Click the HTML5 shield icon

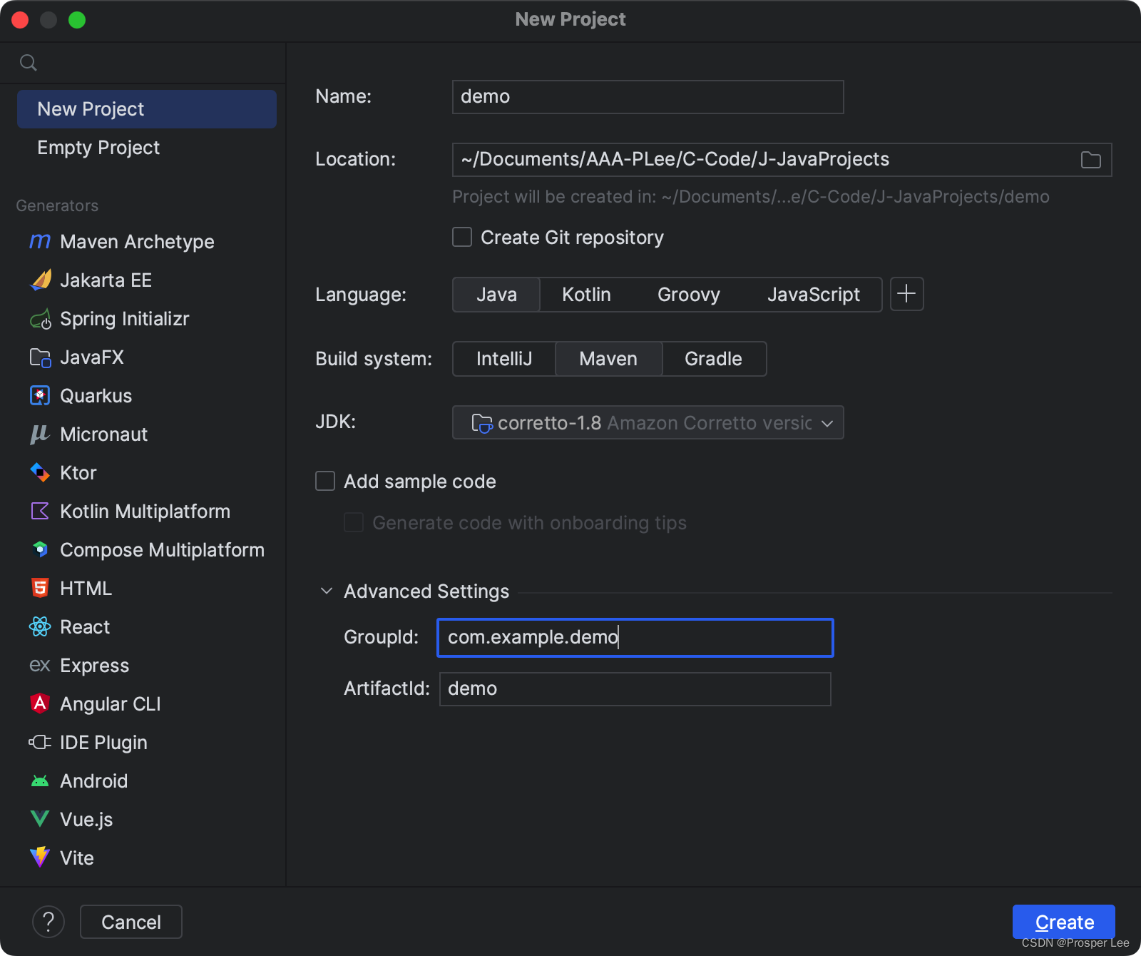pos(40,589)
